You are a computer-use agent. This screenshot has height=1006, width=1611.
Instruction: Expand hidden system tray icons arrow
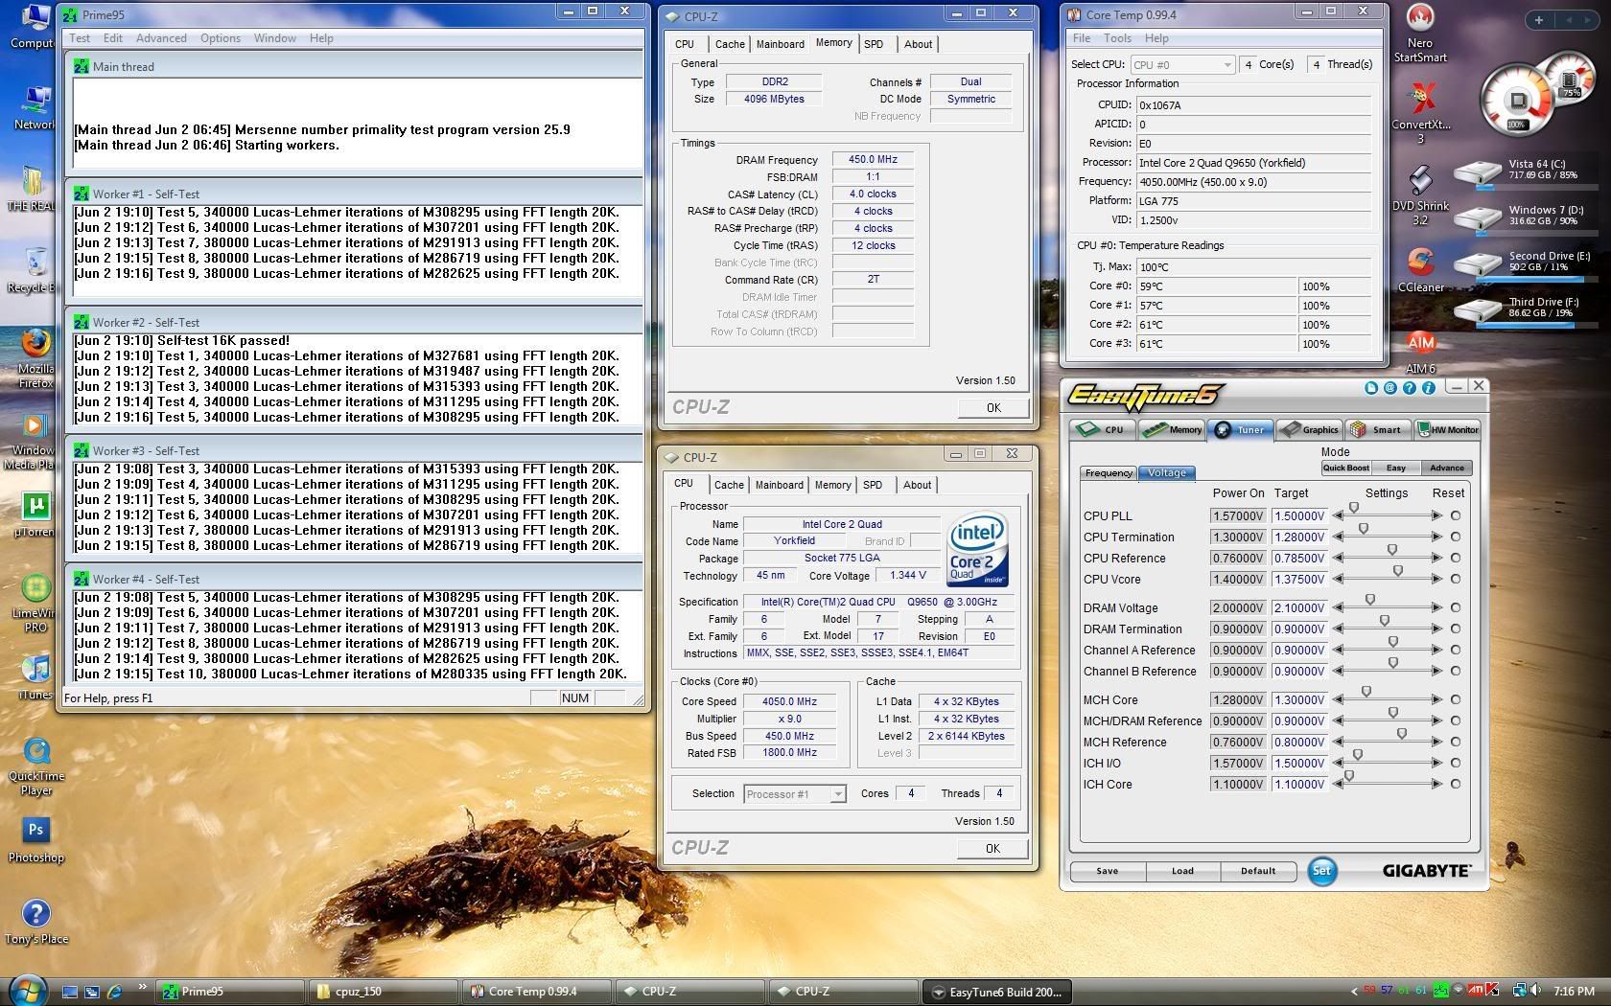tap(1354, 992)
